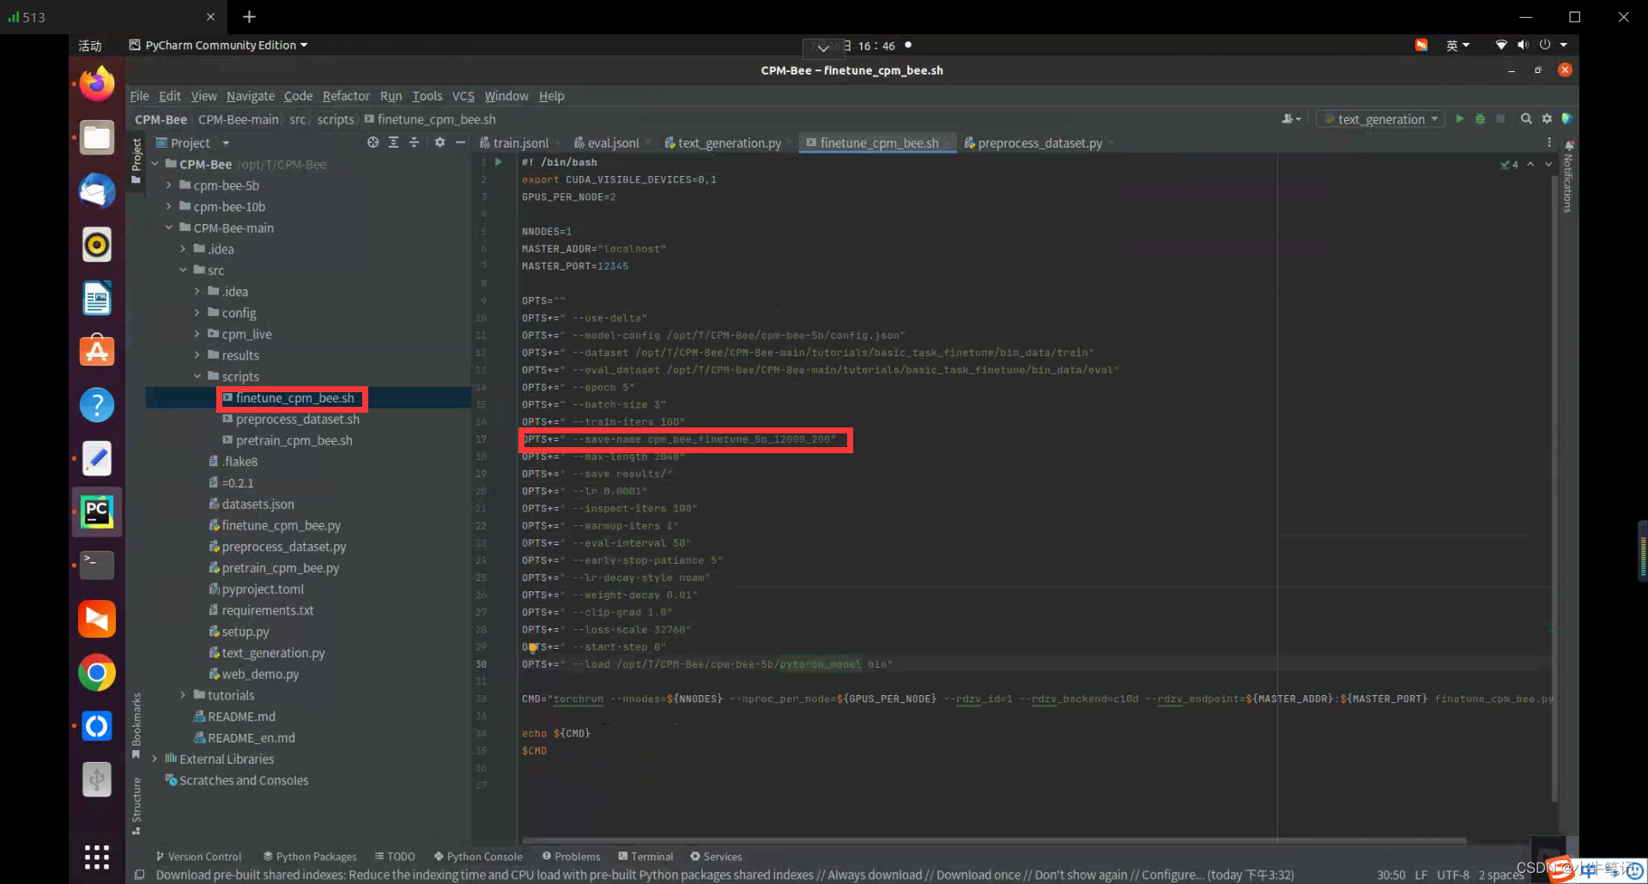Click Select Opened File target icon
The width and height of the screenshot is (1648, 884).
[373, 142]
